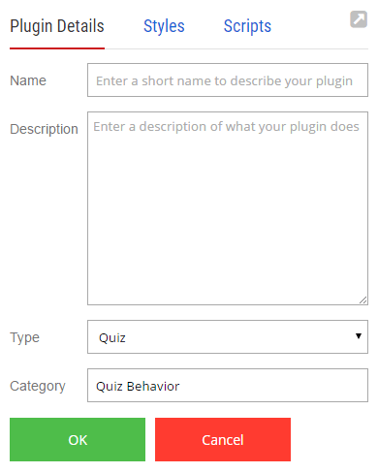Dismiss the dialog with the Cancel button
This screenshot has width=378, height=473.
tap(223, 440)
